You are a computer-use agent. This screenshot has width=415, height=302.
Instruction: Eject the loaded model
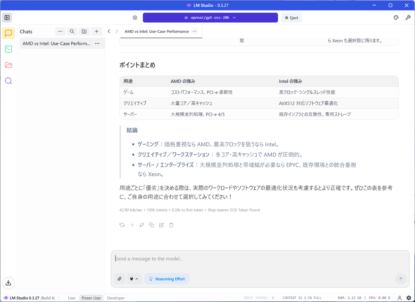point(291,18)
